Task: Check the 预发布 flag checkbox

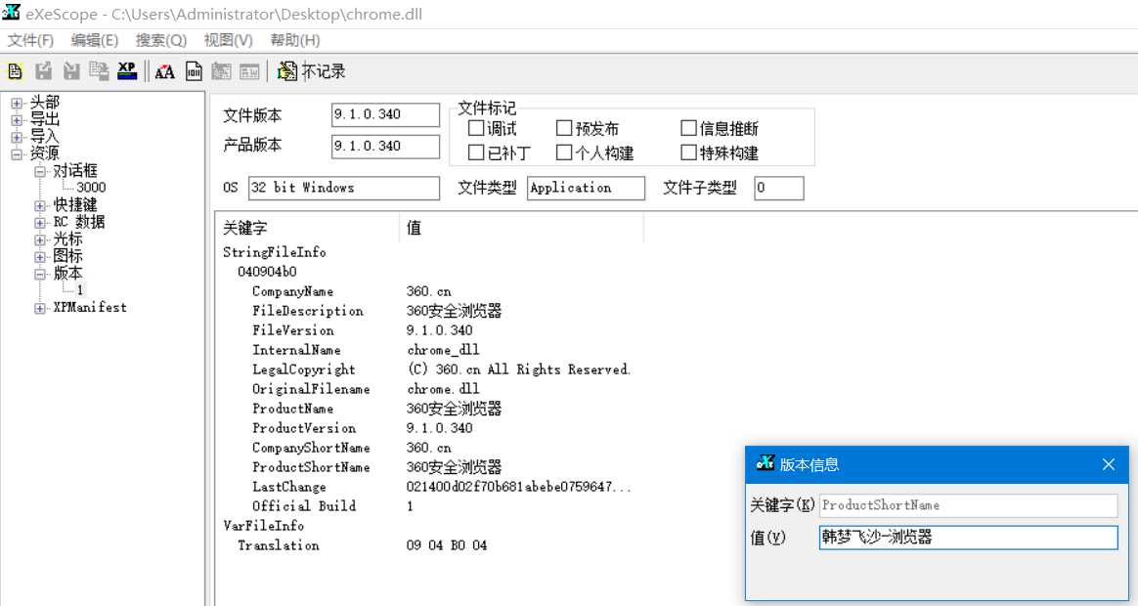Action: tap(564, 128)
